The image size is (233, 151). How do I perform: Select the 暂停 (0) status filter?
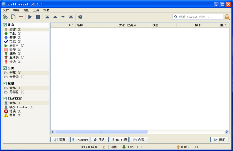click(x=26, y=49)
